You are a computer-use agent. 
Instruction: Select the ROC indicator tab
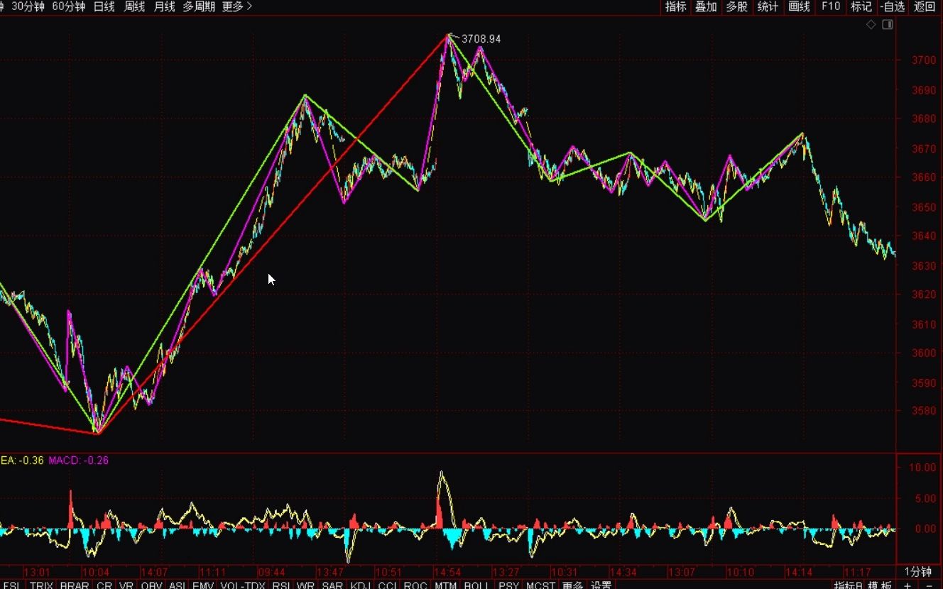(415, 585)
